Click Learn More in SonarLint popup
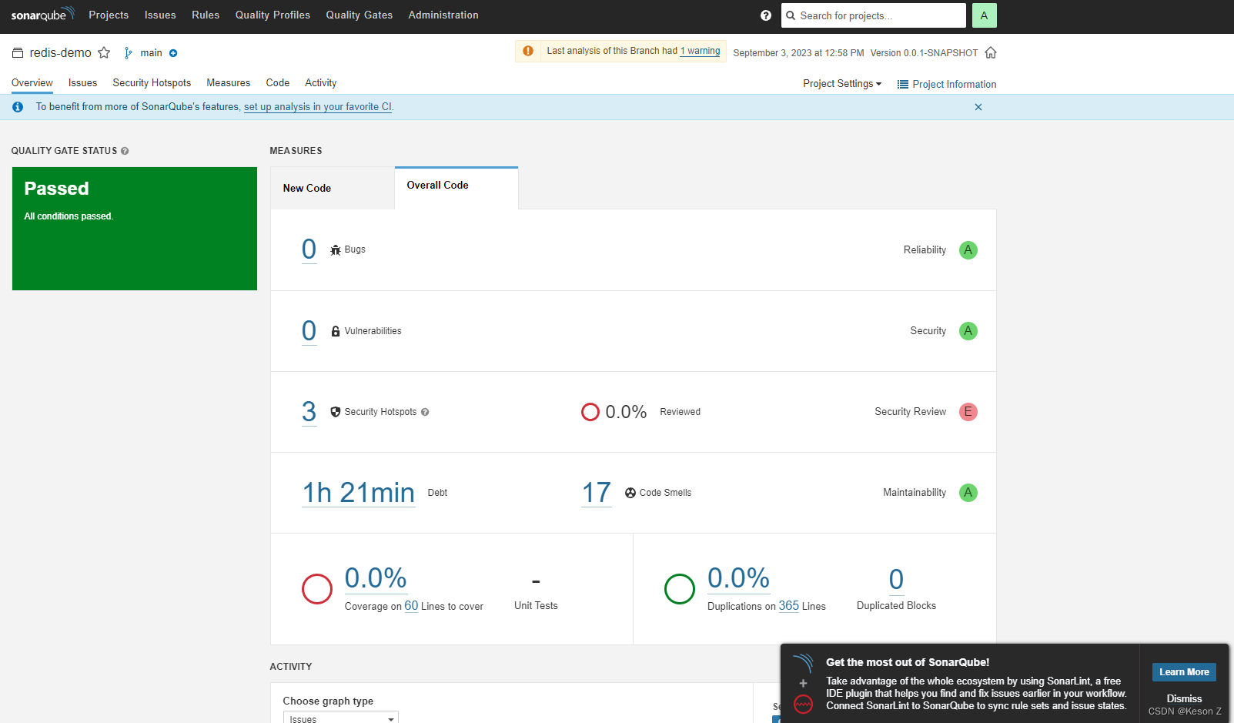This screenshot has width=1234, height=723. pos(1184,672)
